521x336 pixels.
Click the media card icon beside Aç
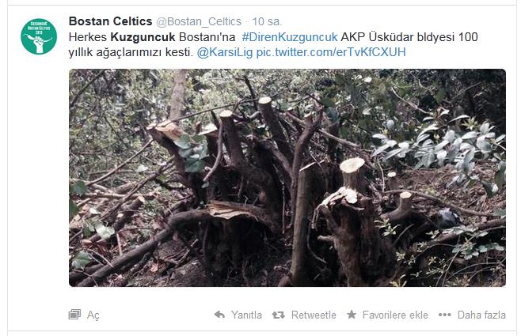point(74,314)
